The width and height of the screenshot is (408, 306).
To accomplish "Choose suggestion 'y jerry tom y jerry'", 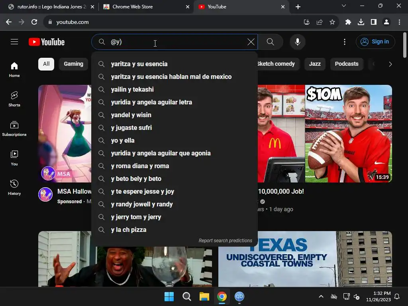I will tap(175, 217).
